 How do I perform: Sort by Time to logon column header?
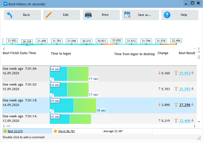point(61,54)
